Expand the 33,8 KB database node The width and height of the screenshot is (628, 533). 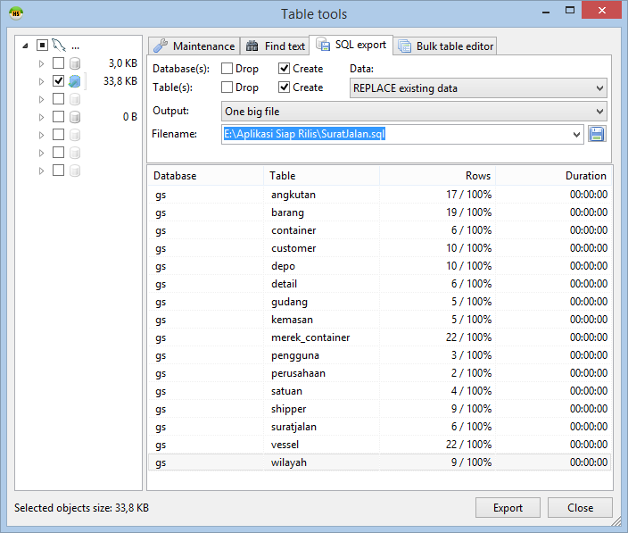(41, 81)
